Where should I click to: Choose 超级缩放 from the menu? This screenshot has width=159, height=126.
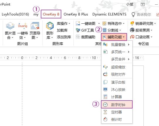coord(117,67)
